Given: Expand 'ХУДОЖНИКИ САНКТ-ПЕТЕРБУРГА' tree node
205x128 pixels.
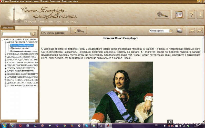Looking at the screenshot, I should coord(5,74).
